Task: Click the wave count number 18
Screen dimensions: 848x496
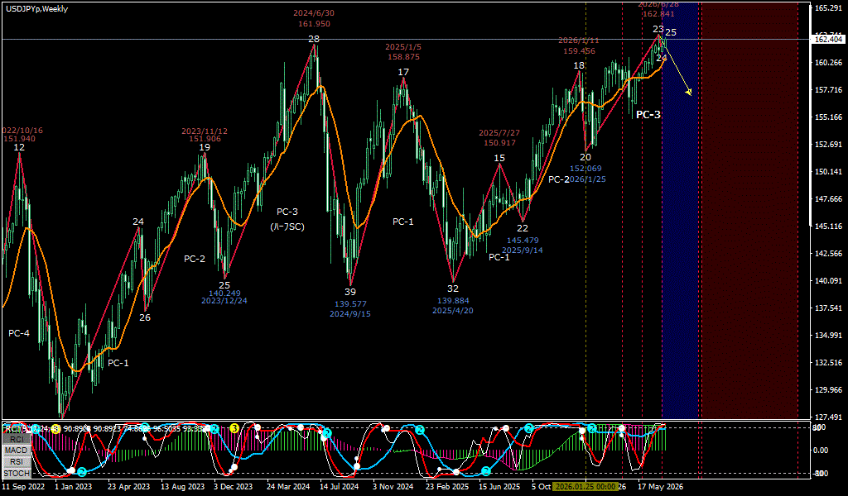Action: pos(579,66)
